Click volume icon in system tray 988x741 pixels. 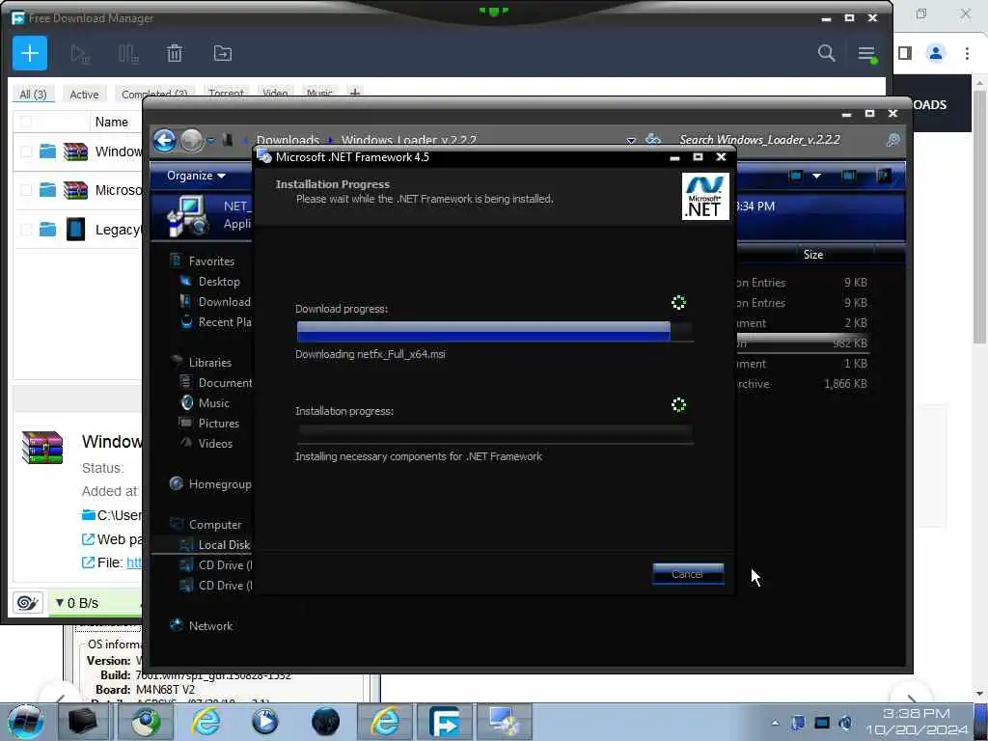pos(845,723)
